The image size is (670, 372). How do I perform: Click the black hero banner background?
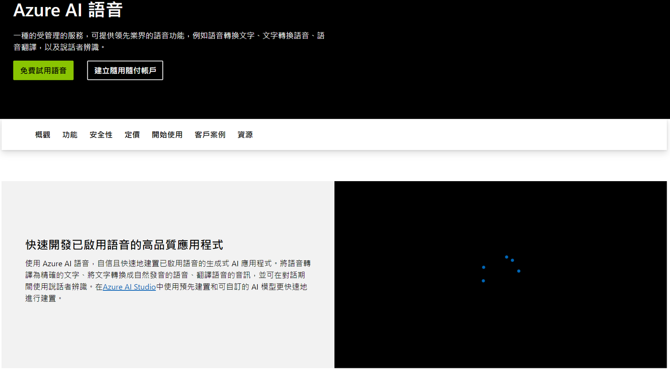coord(465,60)
